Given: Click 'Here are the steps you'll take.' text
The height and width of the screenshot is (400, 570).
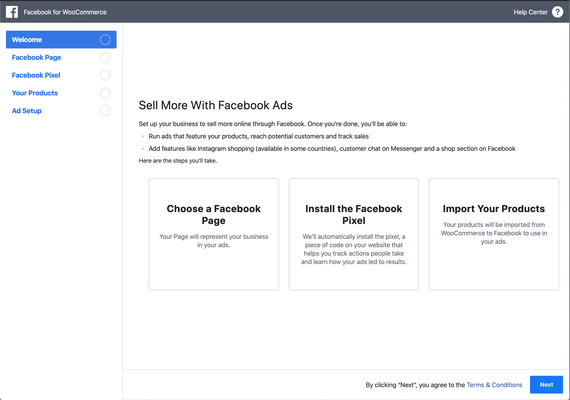Looking at the screenshot, I should pyautogui.click(x=178, y=161).
